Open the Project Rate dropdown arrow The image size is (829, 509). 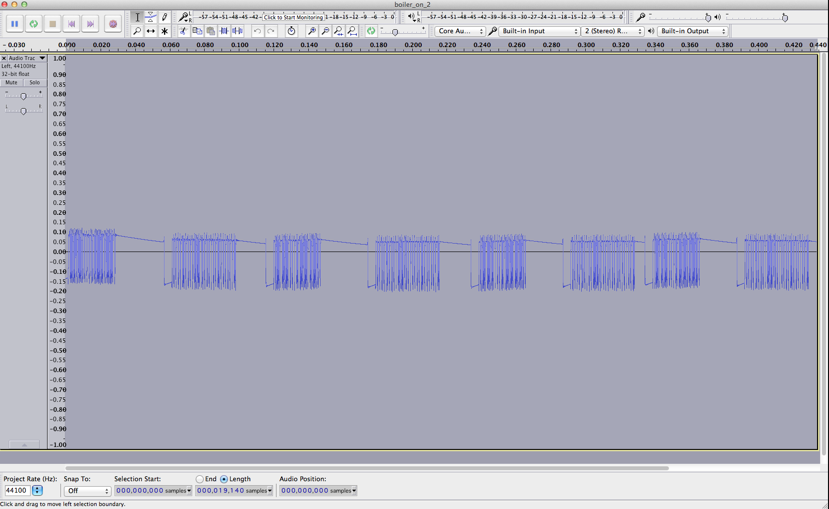point(37,491)
